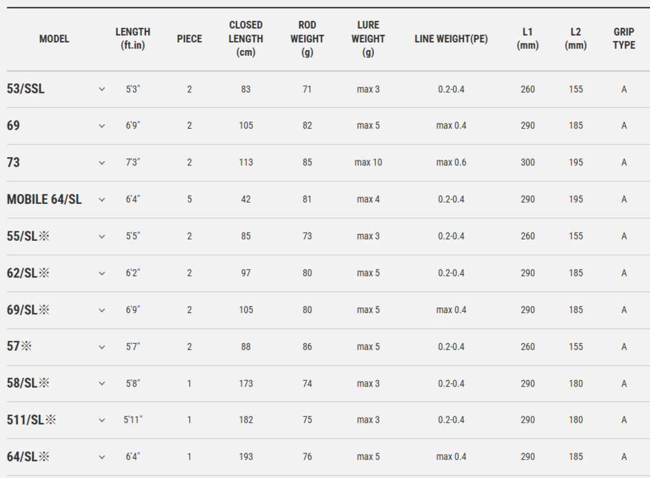Click the GRIP TYPE column header
Screen dimensions: 650x478
click(x=624, y=39)
